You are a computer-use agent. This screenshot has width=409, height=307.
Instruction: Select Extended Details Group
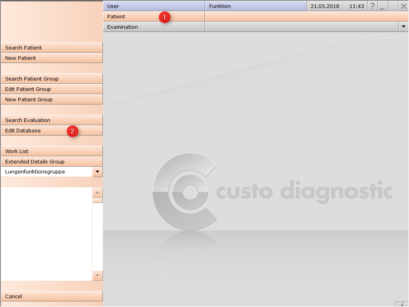[x=52, y=161]
